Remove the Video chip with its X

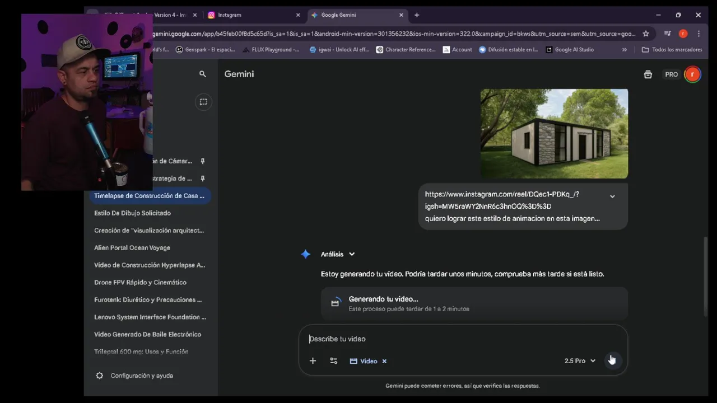[x=384, y=361]
